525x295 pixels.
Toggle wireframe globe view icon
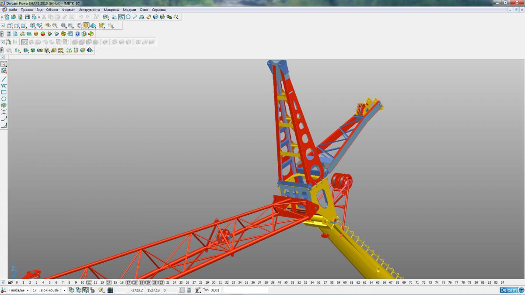point(79,25)
